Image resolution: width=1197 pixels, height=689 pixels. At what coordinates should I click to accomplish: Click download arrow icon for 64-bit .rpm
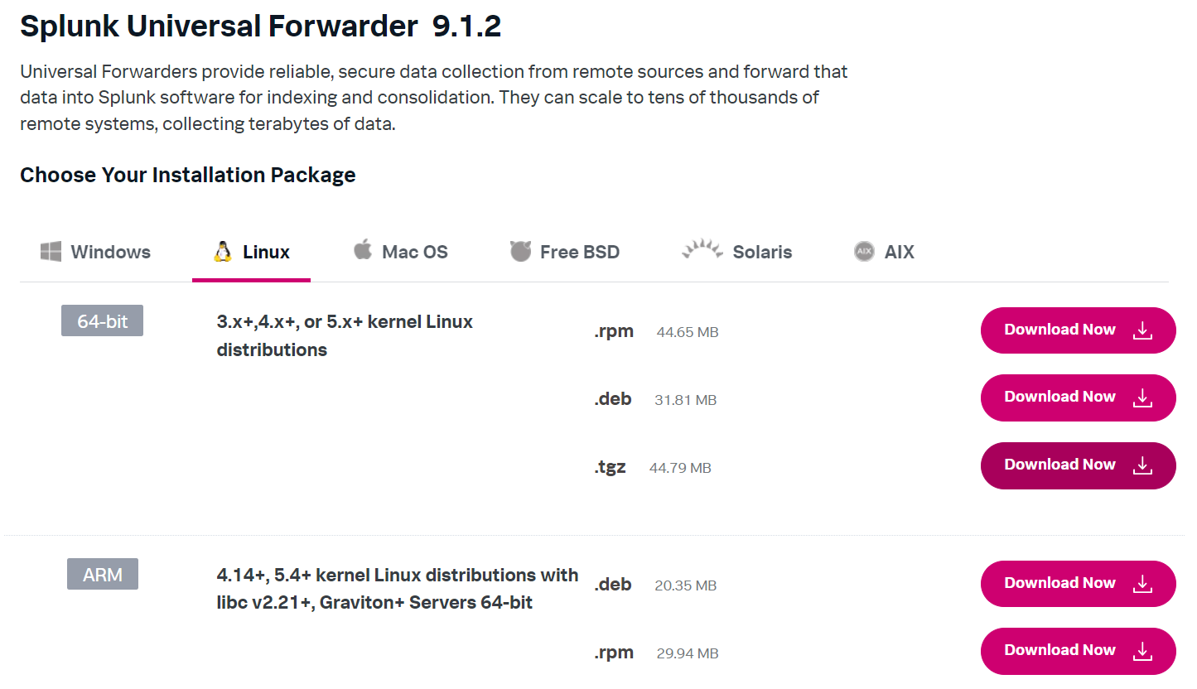(x=1143, y=330)
